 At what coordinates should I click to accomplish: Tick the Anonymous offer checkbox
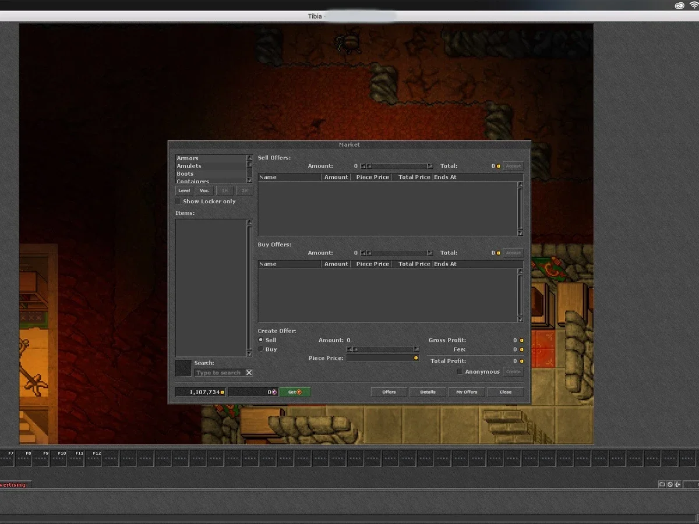point(460,371)
